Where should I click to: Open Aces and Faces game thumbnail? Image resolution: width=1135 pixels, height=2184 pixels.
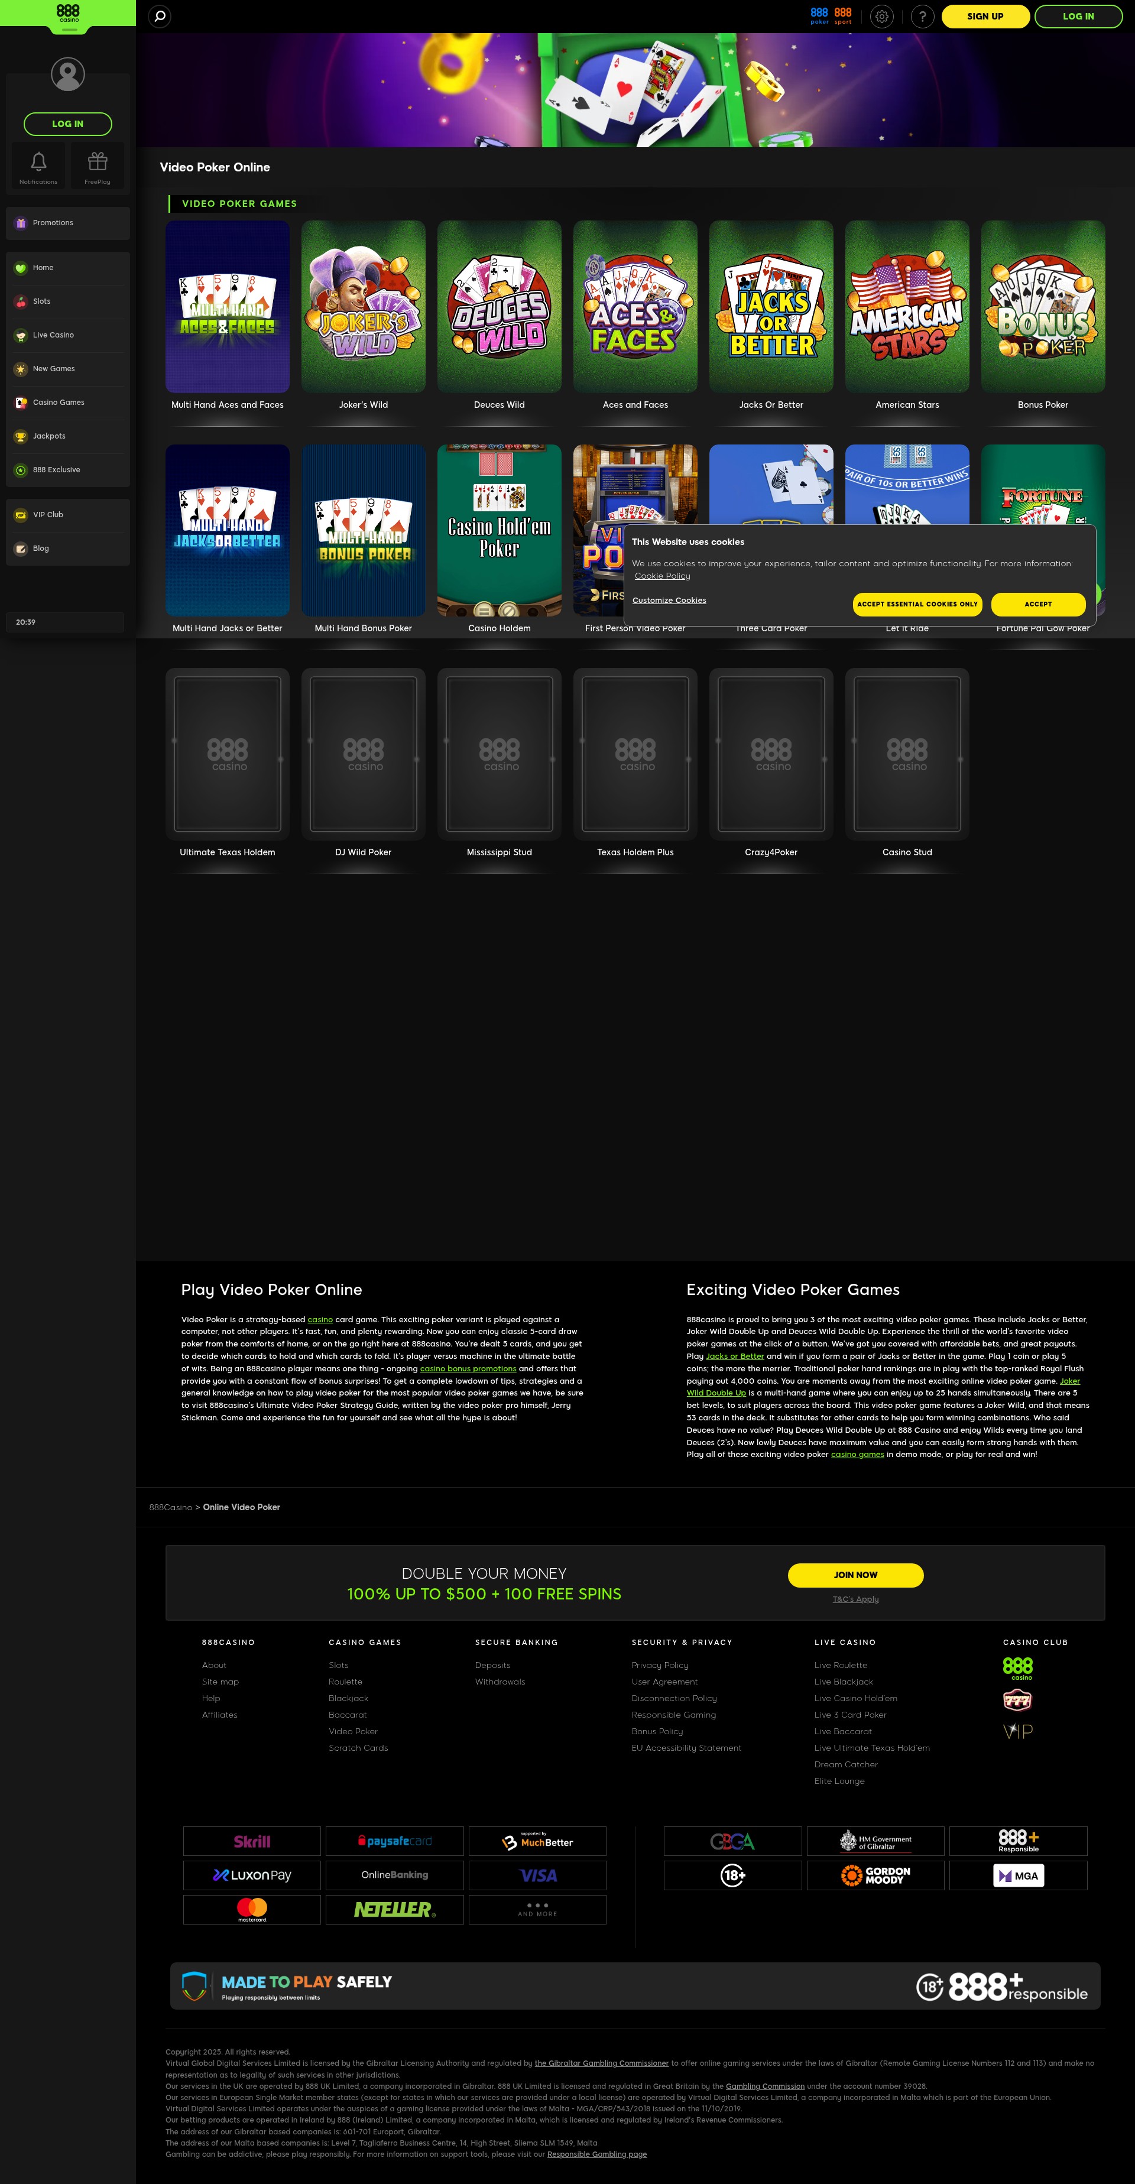click(x=635, y=307)
